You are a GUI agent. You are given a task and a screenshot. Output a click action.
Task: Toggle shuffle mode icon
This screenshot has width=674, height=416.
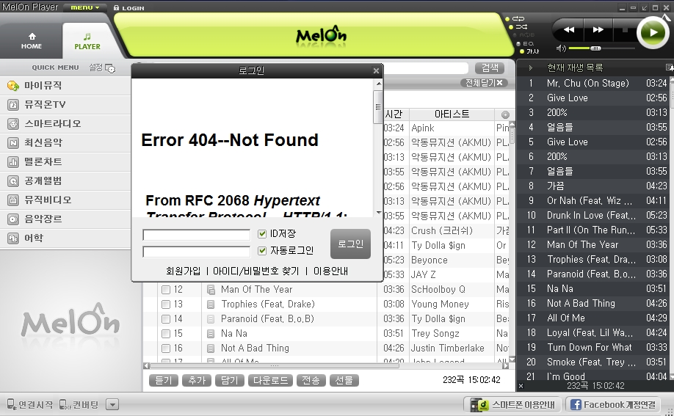521,26
